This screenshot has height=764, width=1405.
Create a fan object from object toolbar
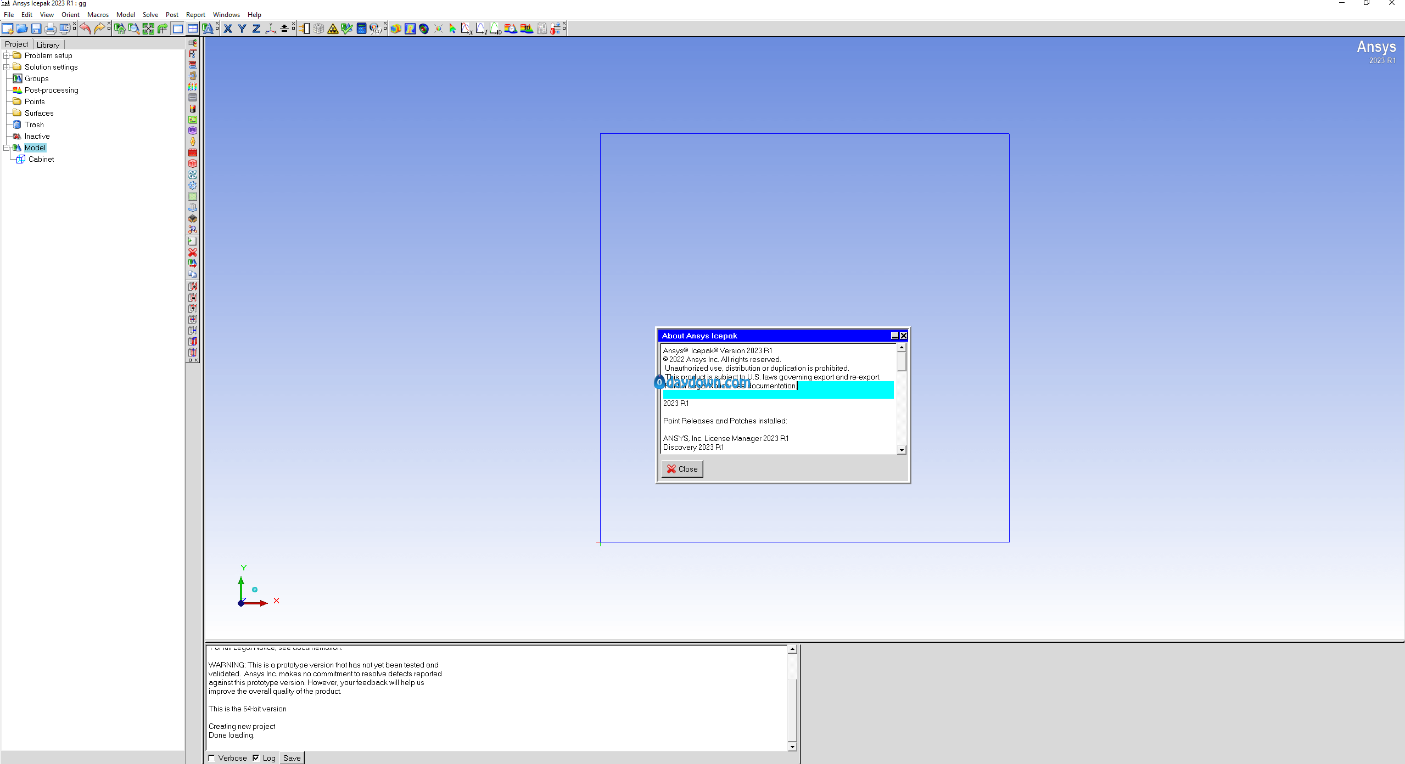tap(193, 174)
